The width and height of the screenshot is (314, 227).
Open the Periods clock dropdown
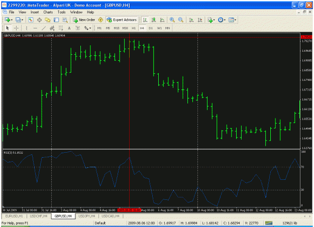point(222,20)
